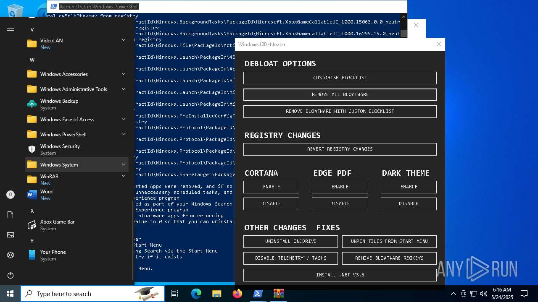Switch to PowerShell taskbar icon
Viewport: 538px width, 302px height.
coord(258,294)
